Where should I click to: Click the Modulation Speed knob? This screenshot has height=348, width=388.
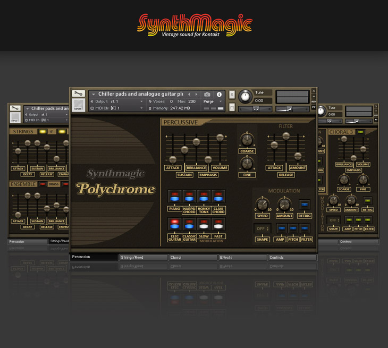tap(262, 205)
